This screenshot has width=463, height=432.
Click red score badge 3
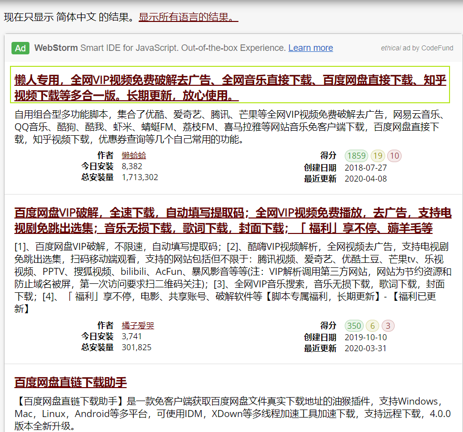tap(388, 326)
